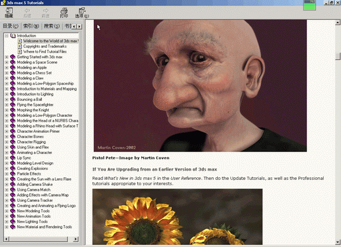The height and width of the screenshot is (247, 341).
Task: Select Modeling a Rhino Head with Surface Tools
Action: (x=48, y=126)
